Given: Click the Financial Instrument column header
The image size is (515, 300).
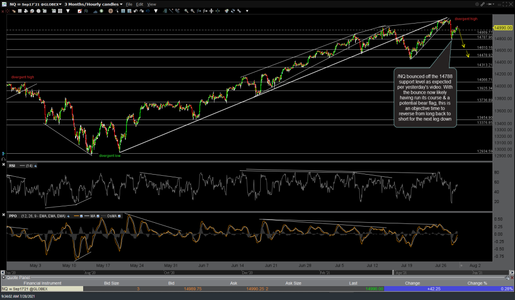Looking at the screenshot, I should point(42,283).
